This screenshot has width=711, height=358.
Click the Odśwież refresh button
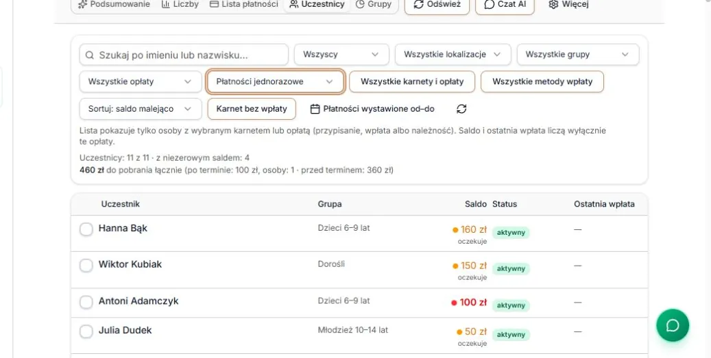click(437, 5)
